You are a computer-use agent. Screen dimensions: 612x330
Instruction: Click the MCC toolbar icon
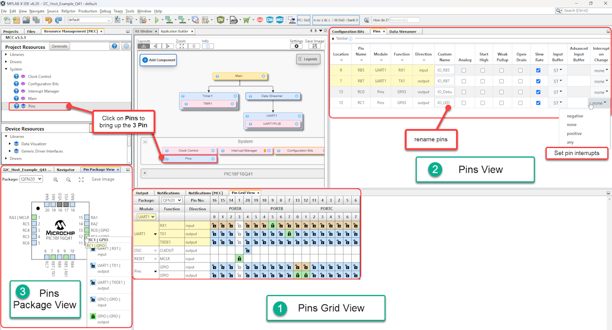click(279, 20)
